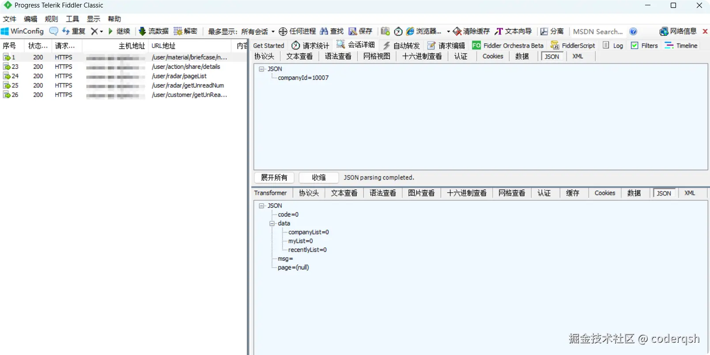The image size is (710, 355).
Task: Click the Any Process (任何进程) target icon
Action: click(283, 31)
